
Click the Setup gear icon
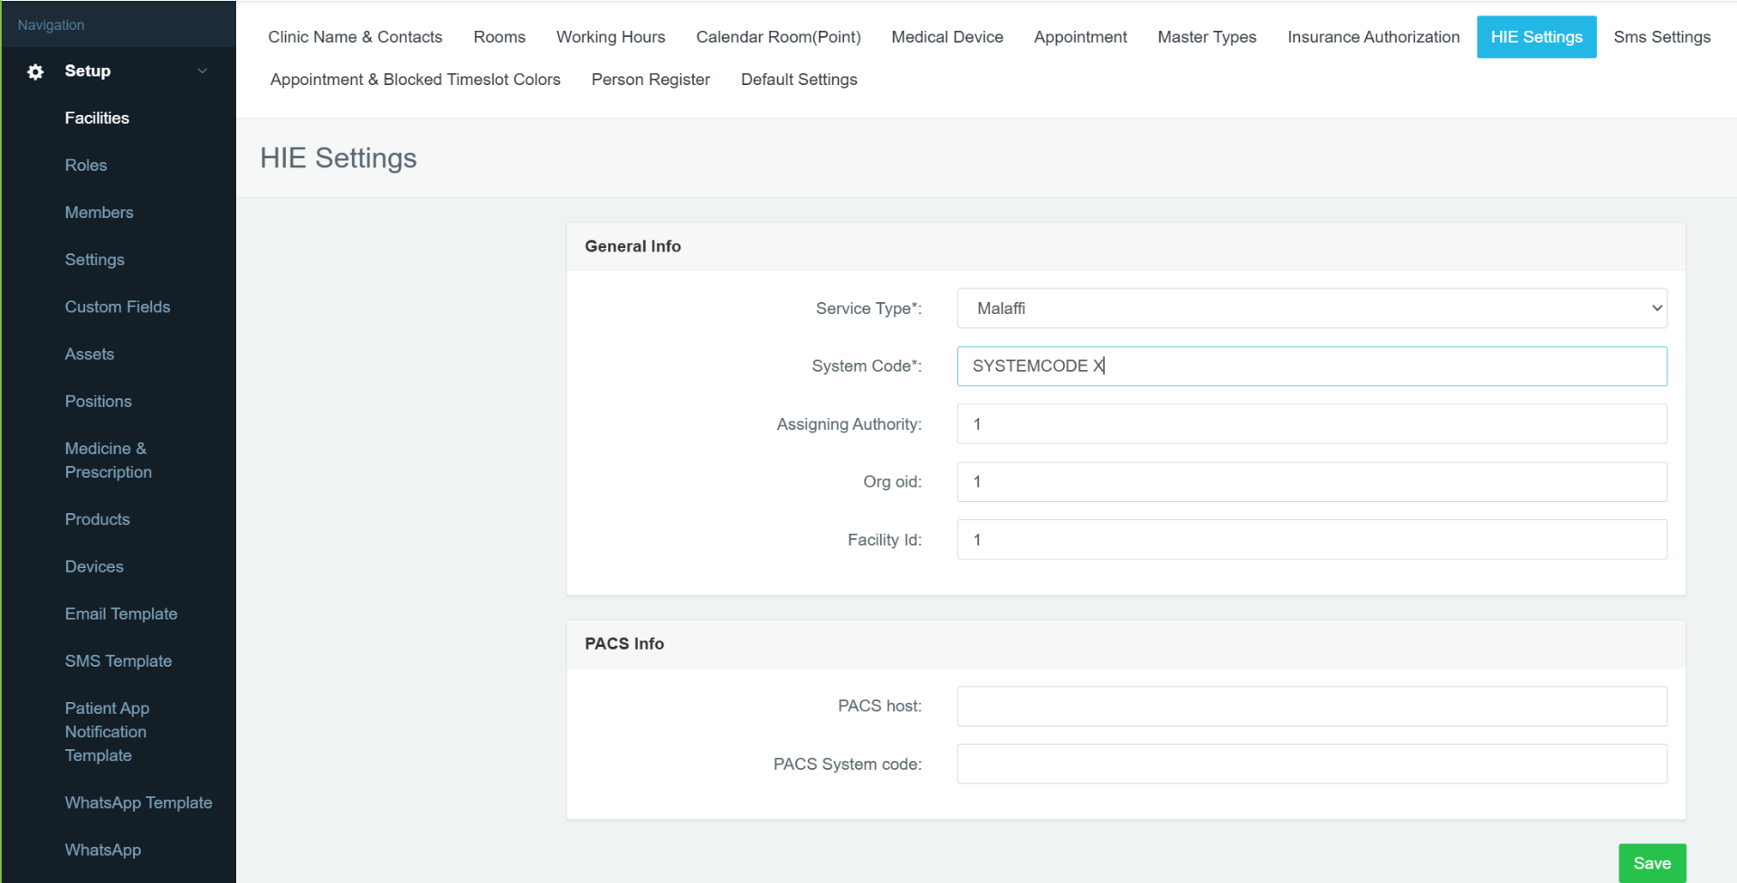pyautogui.click(x=35, y=71)
